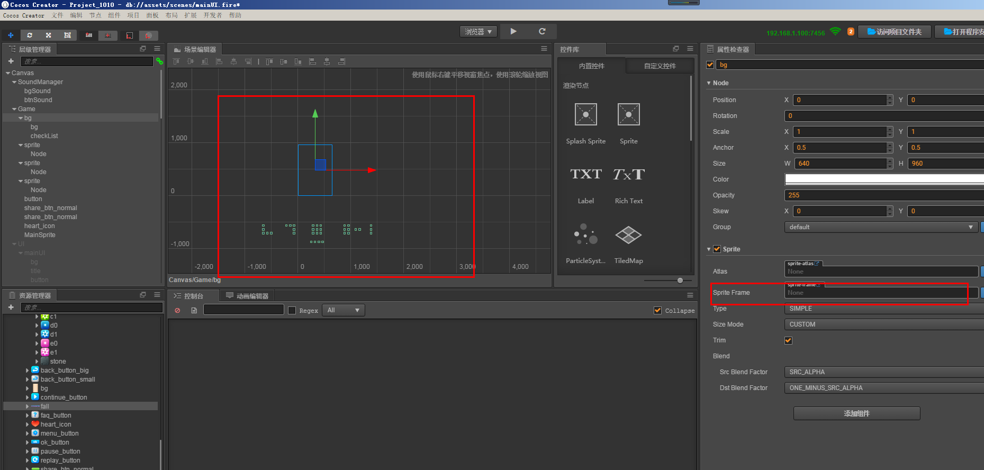Collapse the SoundManager node
The width and height of the screenshot is (984, 470).
(x=14, y=82)
